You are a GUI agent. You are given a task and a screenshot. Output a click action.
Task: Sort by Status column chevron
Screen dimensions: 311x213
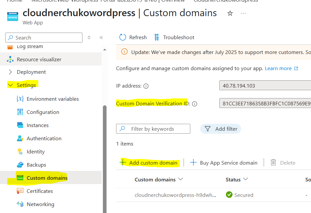(x=246, y=179)
